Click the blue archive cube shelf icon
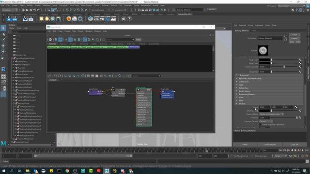Viewport: 310px width, 174px height. (91, 19)
